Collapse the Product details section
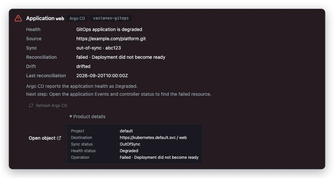Viewport: 334px width, 178px height. pos(87,116)
